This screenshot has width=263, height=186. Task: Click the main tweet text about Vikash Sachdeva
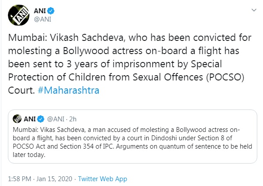coord(130,64)
